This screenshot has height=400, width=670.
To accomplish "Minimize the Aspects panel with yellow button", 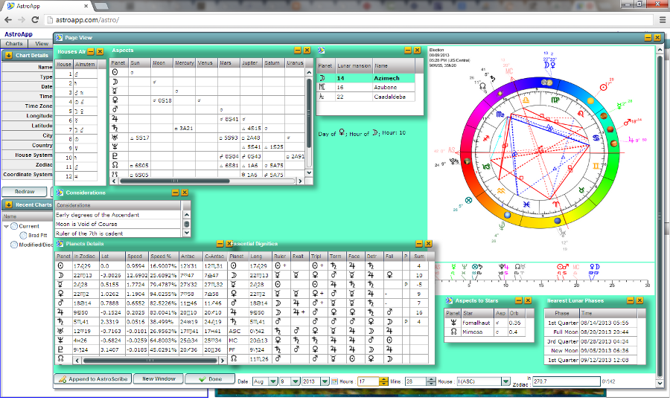I will (x=298, y=51).
